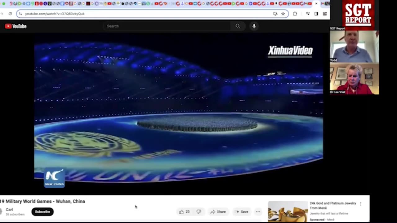The image size is (397, 223).
Task: Dislike the video with thumbs-down
Action: coord(199,212)
